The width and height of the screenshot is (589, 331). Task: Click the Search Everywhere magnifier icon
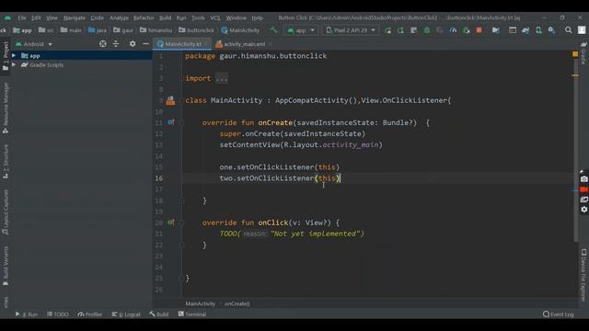click(x=569, y=30)
